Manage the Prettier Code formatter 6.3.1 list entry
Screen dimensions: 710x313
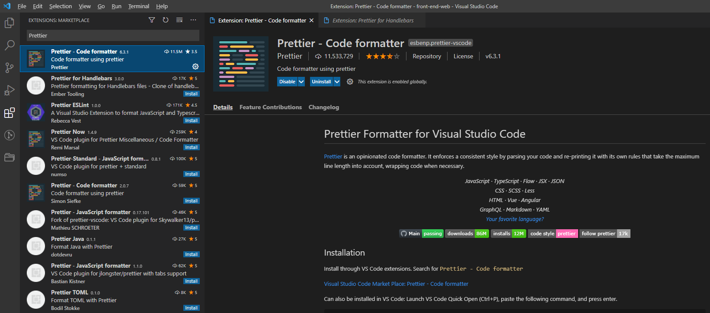[x=195, y=66]
